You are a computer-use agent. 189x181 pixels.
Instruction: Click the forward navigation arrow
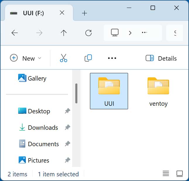point(39,33)
